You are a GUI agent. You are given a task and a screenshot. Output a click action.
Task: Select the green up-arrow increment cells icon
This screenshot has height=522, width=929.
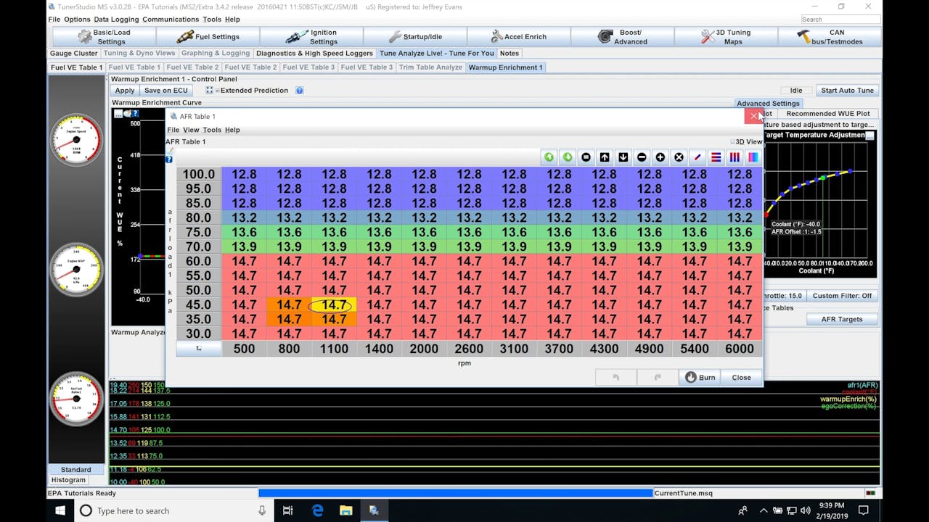[x=549, y=157]
